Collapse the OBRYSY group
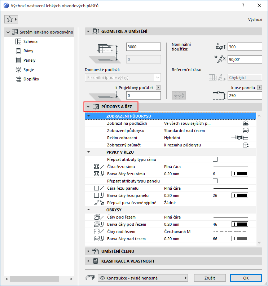Image resolution: width=268 pixels, height=286 pixels. pos(89,210)
